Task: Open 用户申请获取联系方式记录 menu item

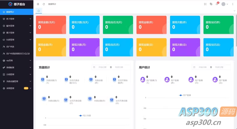Action: pos(16,53)
